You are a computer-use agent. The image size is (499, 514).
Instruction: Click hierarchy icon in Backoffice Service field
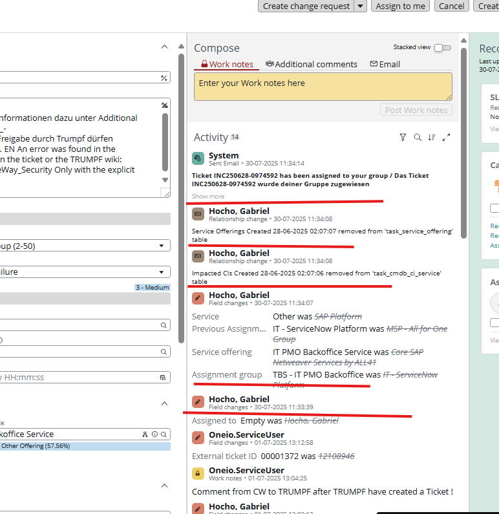pos(145,434)
